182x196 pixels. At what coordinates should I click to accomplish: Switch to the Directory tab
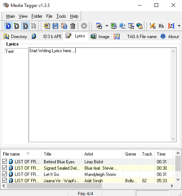click(15, 36)
